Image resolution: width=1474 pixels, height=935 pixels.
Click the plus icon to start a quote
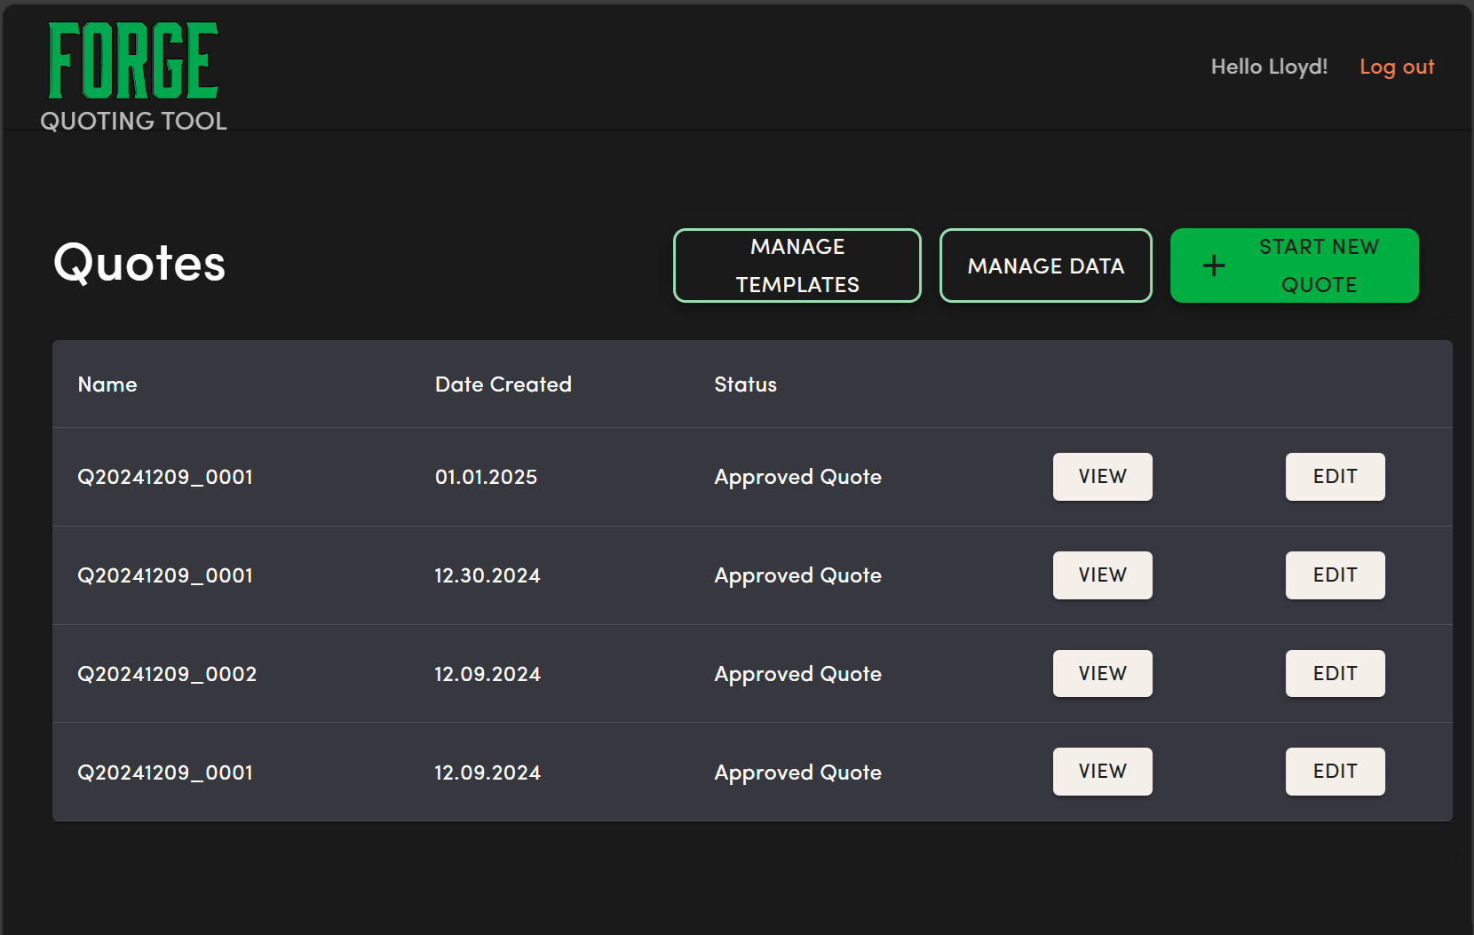tap(1213, 265)
